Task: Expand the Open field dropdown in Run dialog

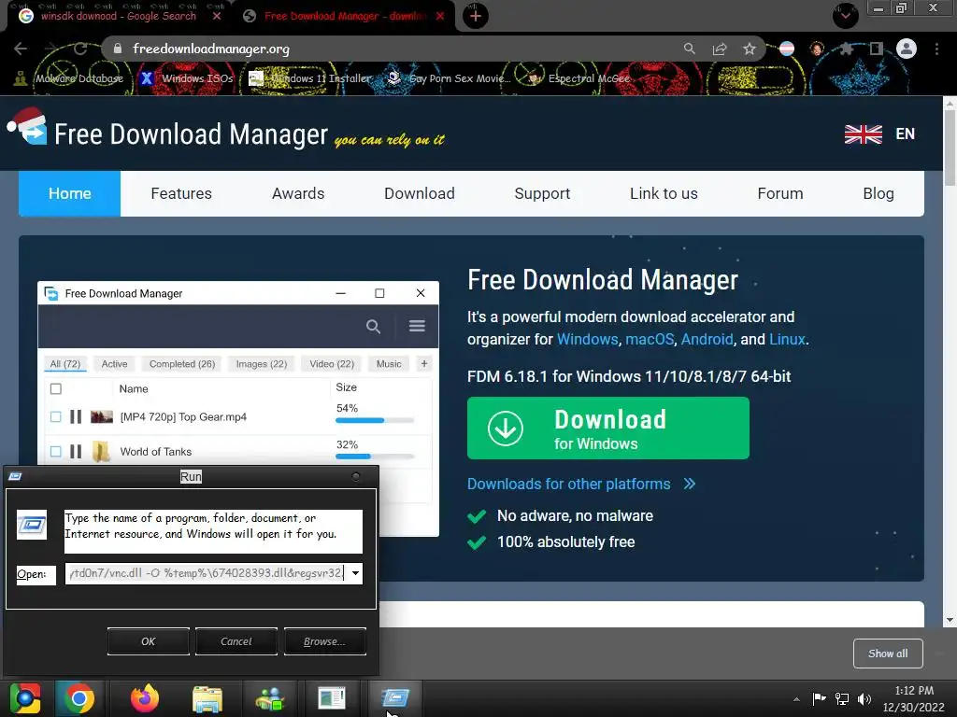Action: tap(355, 573)
